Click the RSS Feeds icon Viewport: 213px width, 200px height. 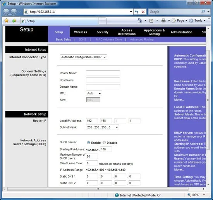click(x=151, y=21)
